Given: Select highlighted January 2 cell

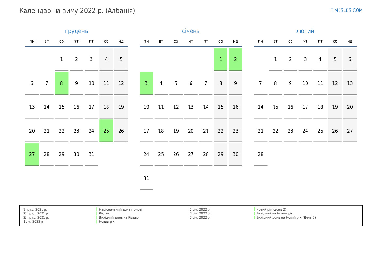Looking at the screenshot, I should coord(235,59).
